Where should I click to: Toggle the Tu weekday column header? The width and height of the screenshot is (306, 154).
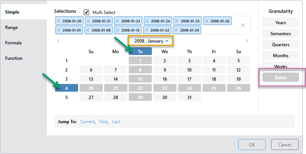(140, 52)
